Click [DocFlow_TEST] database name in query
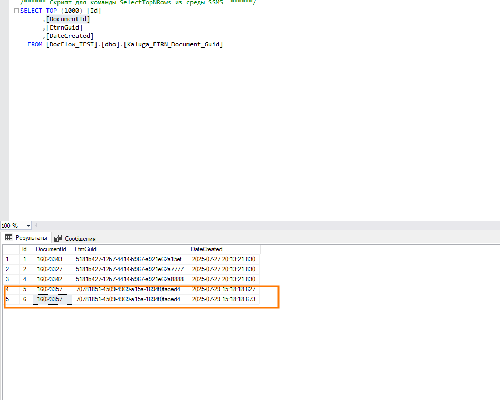Viewport: 500px width, 400px height. tap(72, 44)
